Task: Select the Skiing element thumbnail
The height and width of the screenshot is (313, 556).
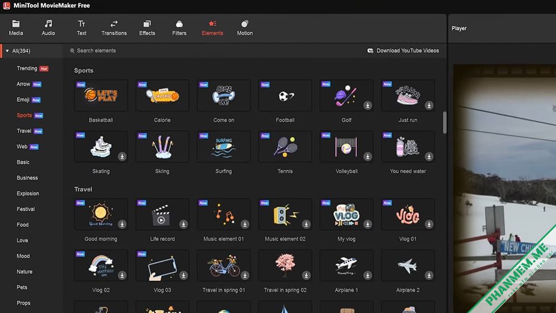Action: click(162, 146)
